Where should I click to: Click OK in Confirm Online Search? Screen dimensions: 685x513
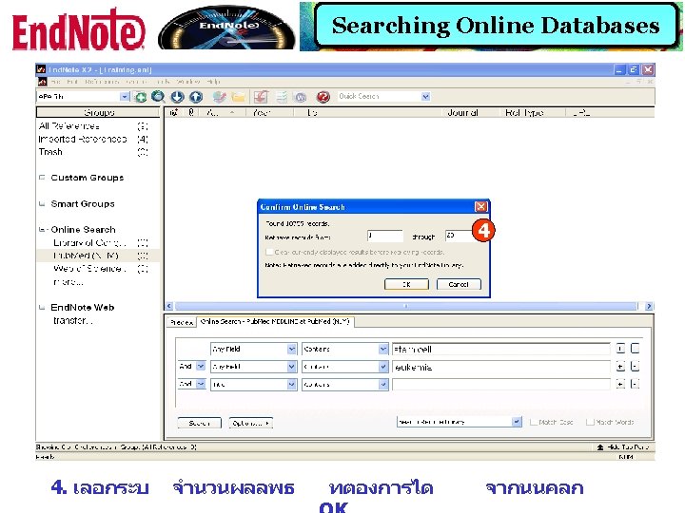pyautogui.click(x=406, y=284)
